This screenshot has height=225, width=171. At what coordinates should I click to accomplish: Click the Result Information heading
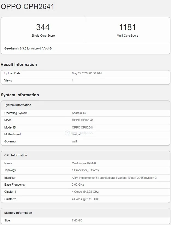[19, 65]
